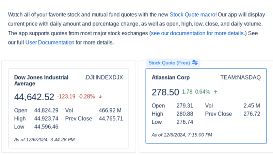Click the red down arrow for Dow Jones
Screen dimensions: 273x155
tap(100, 97)
